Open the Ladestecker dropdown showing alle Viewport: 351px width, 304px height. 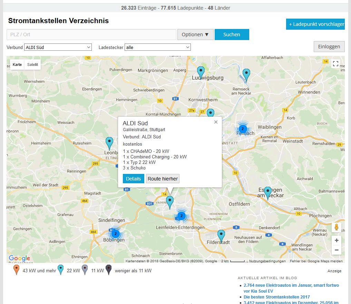point(158,47)
